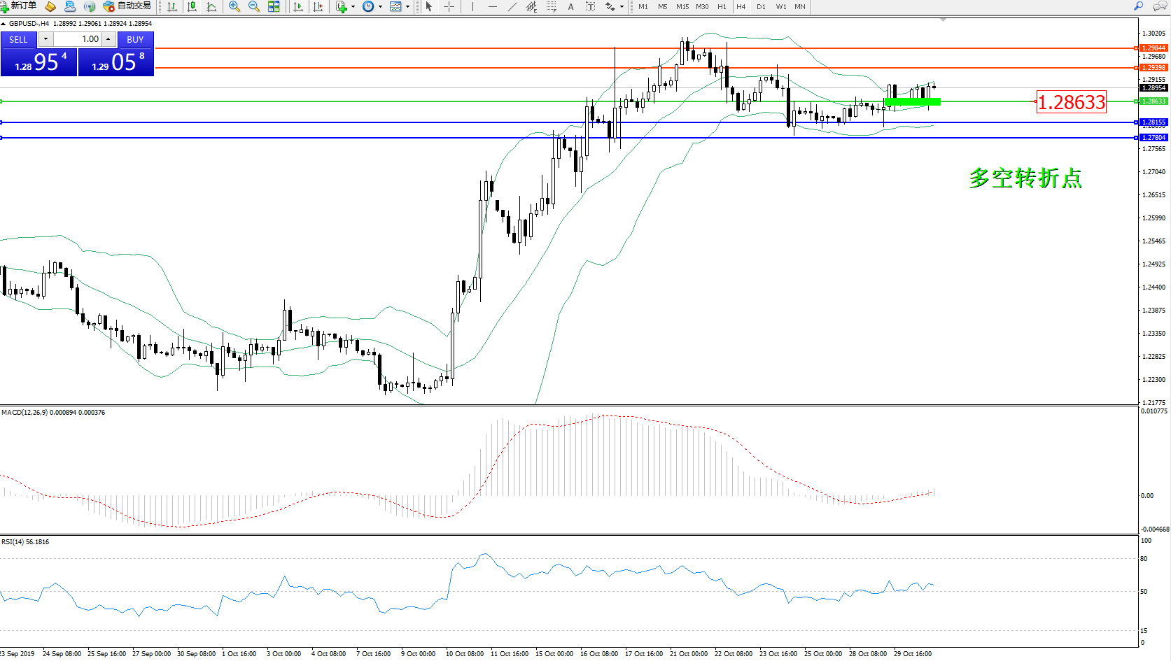
Task: Toggle chart shift option
Action: [318, 6]
